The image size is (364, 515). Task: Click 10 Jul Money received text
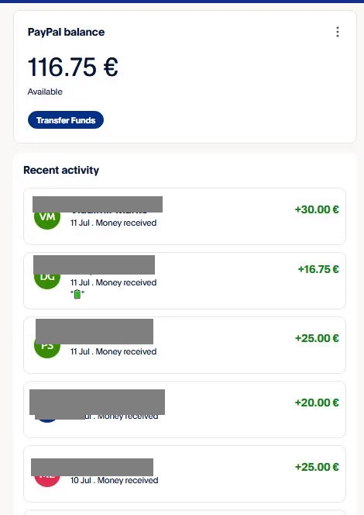pyautogui.click(x=114, y=480)
